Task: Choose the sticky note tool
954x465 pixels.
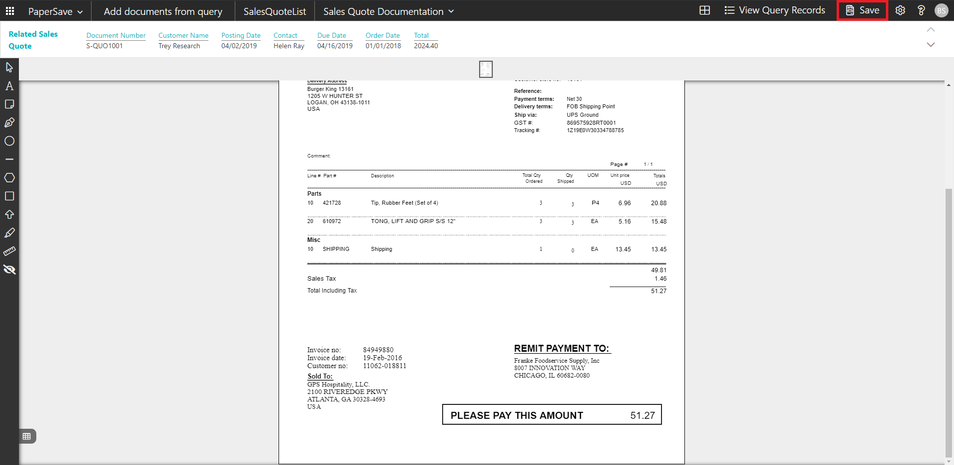Action: point(9,104)
